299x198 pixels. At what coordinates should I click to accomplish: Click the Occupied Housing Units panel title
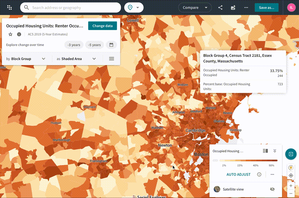coord(45,26)
